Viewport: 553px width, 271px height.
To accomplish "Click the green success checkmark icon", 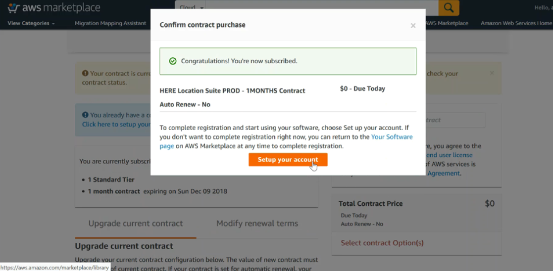I will click(x=172, y=61).
